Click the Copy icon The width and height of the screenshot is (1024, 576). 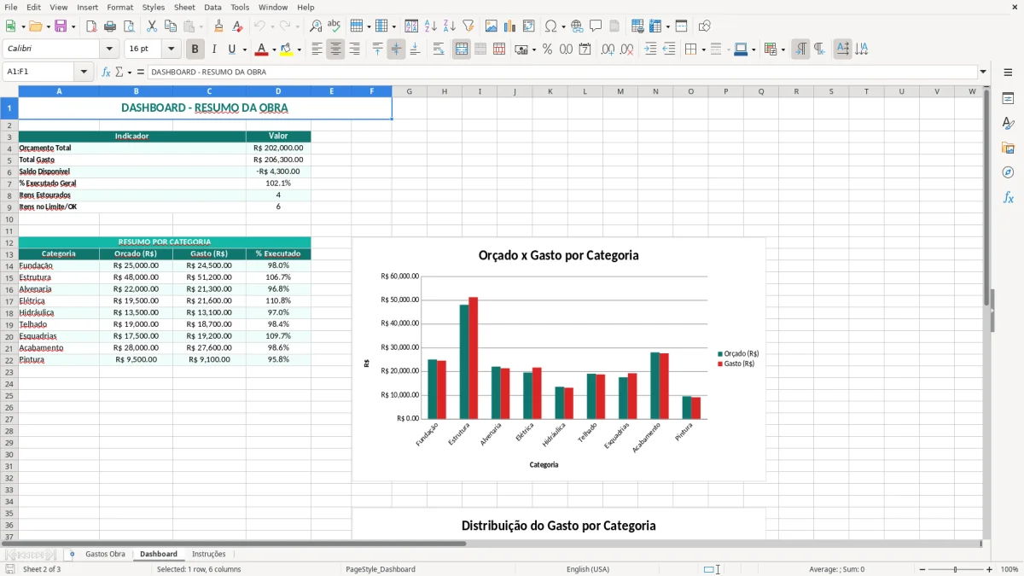click(171, 26)
